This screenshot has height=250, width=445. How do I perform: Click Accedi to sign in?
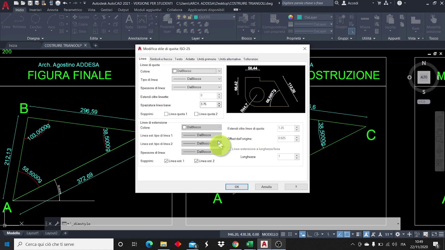click(353, 3)
